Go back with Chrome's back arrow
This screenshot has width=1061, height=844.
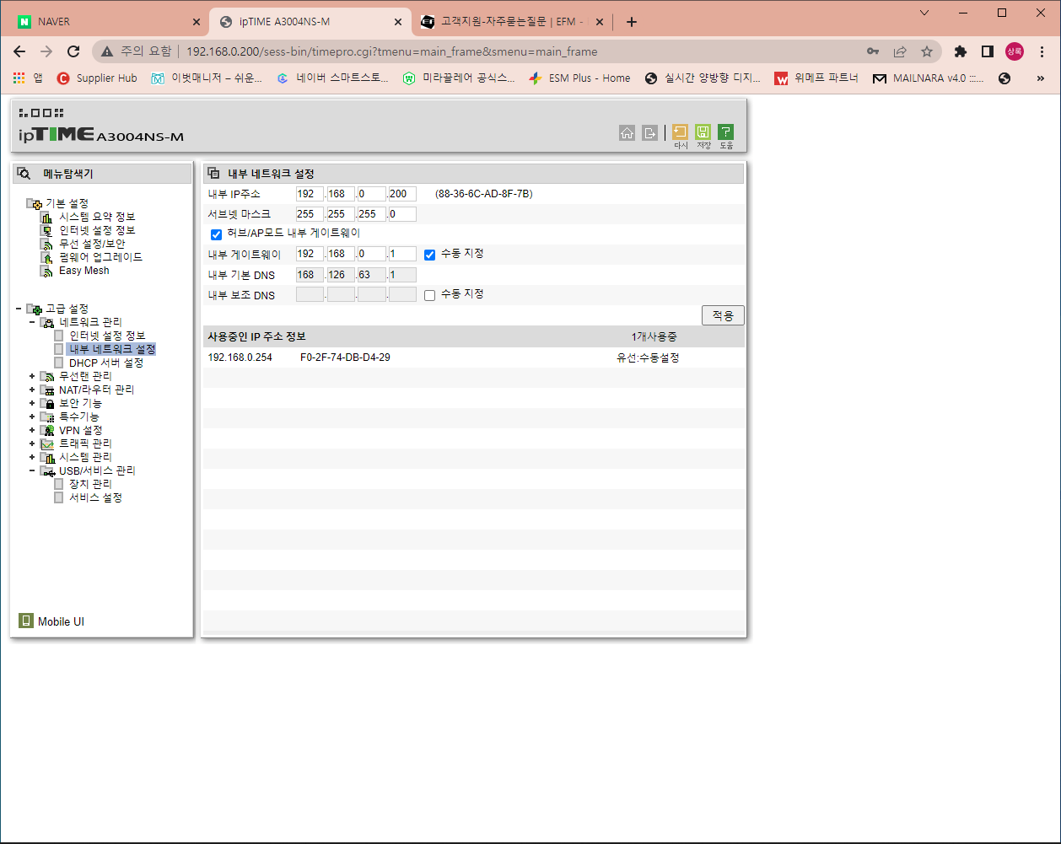tap(19, 51)
